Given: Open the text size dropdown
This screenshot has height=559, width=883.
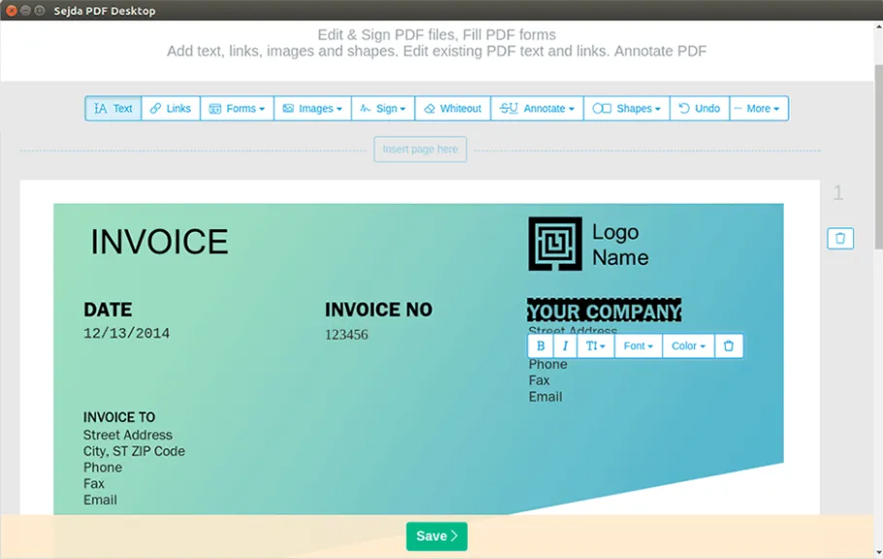Looking at the screenshot, I should [595, 346].
